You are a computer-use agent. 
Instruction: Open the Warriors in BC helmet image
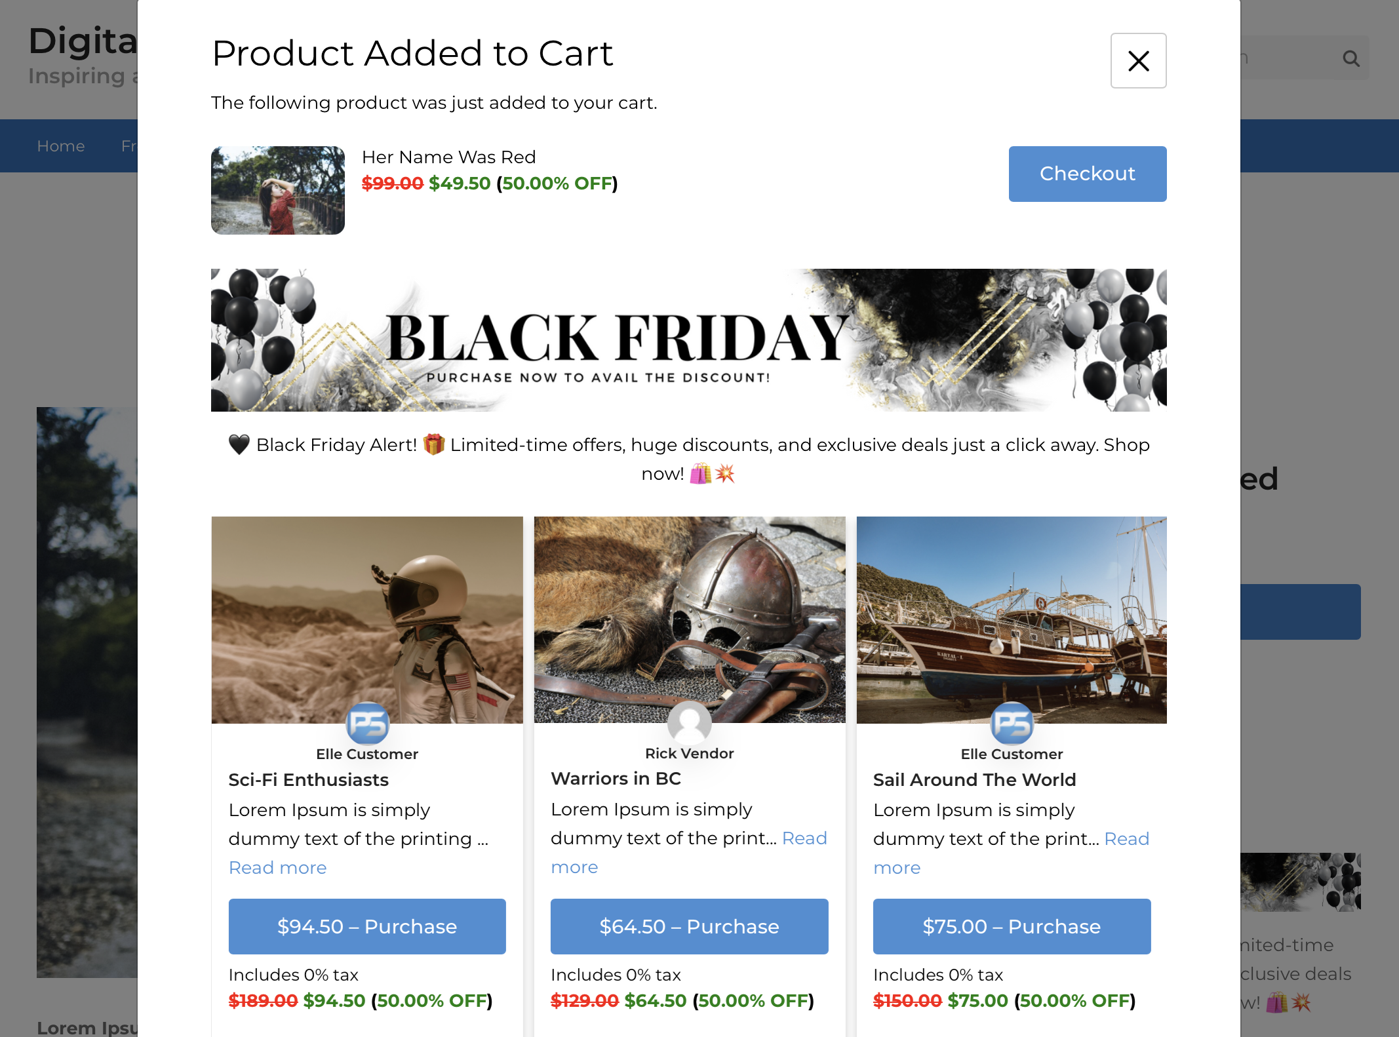click(x=690, y=619)
